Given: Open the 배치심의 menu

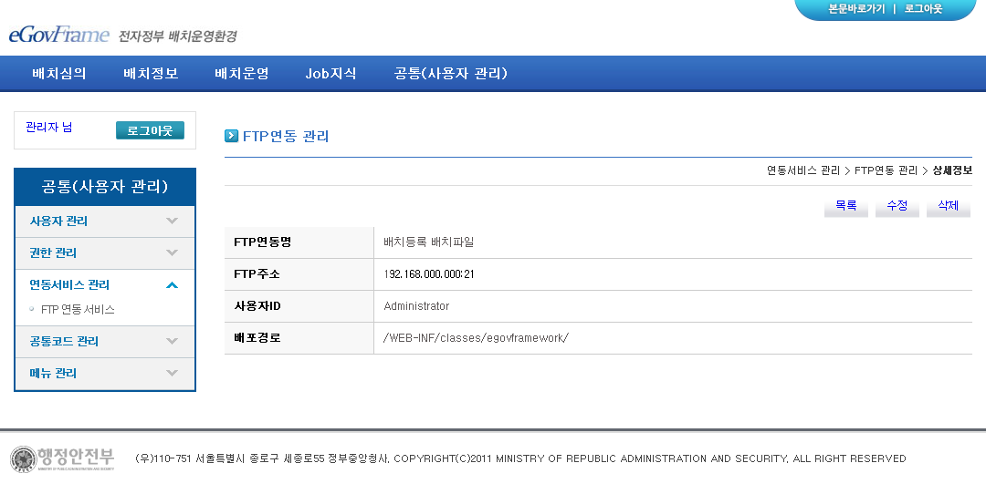Looking at the screenshot, I should tap(59, 74).
